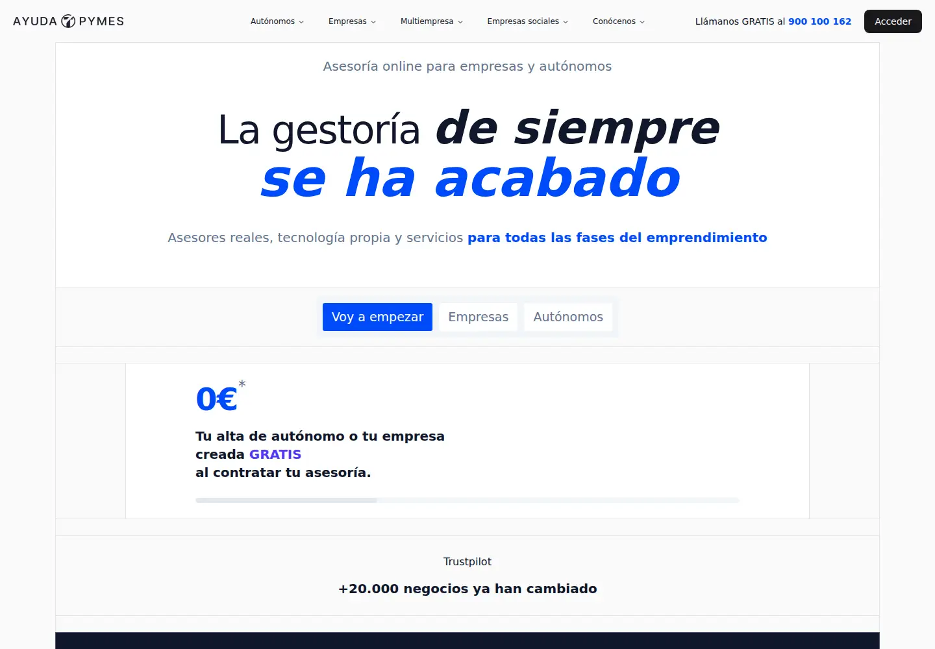Click the Ayuda T Pymes logo
The image size is (935, 649).
click(x=68, y=21)
